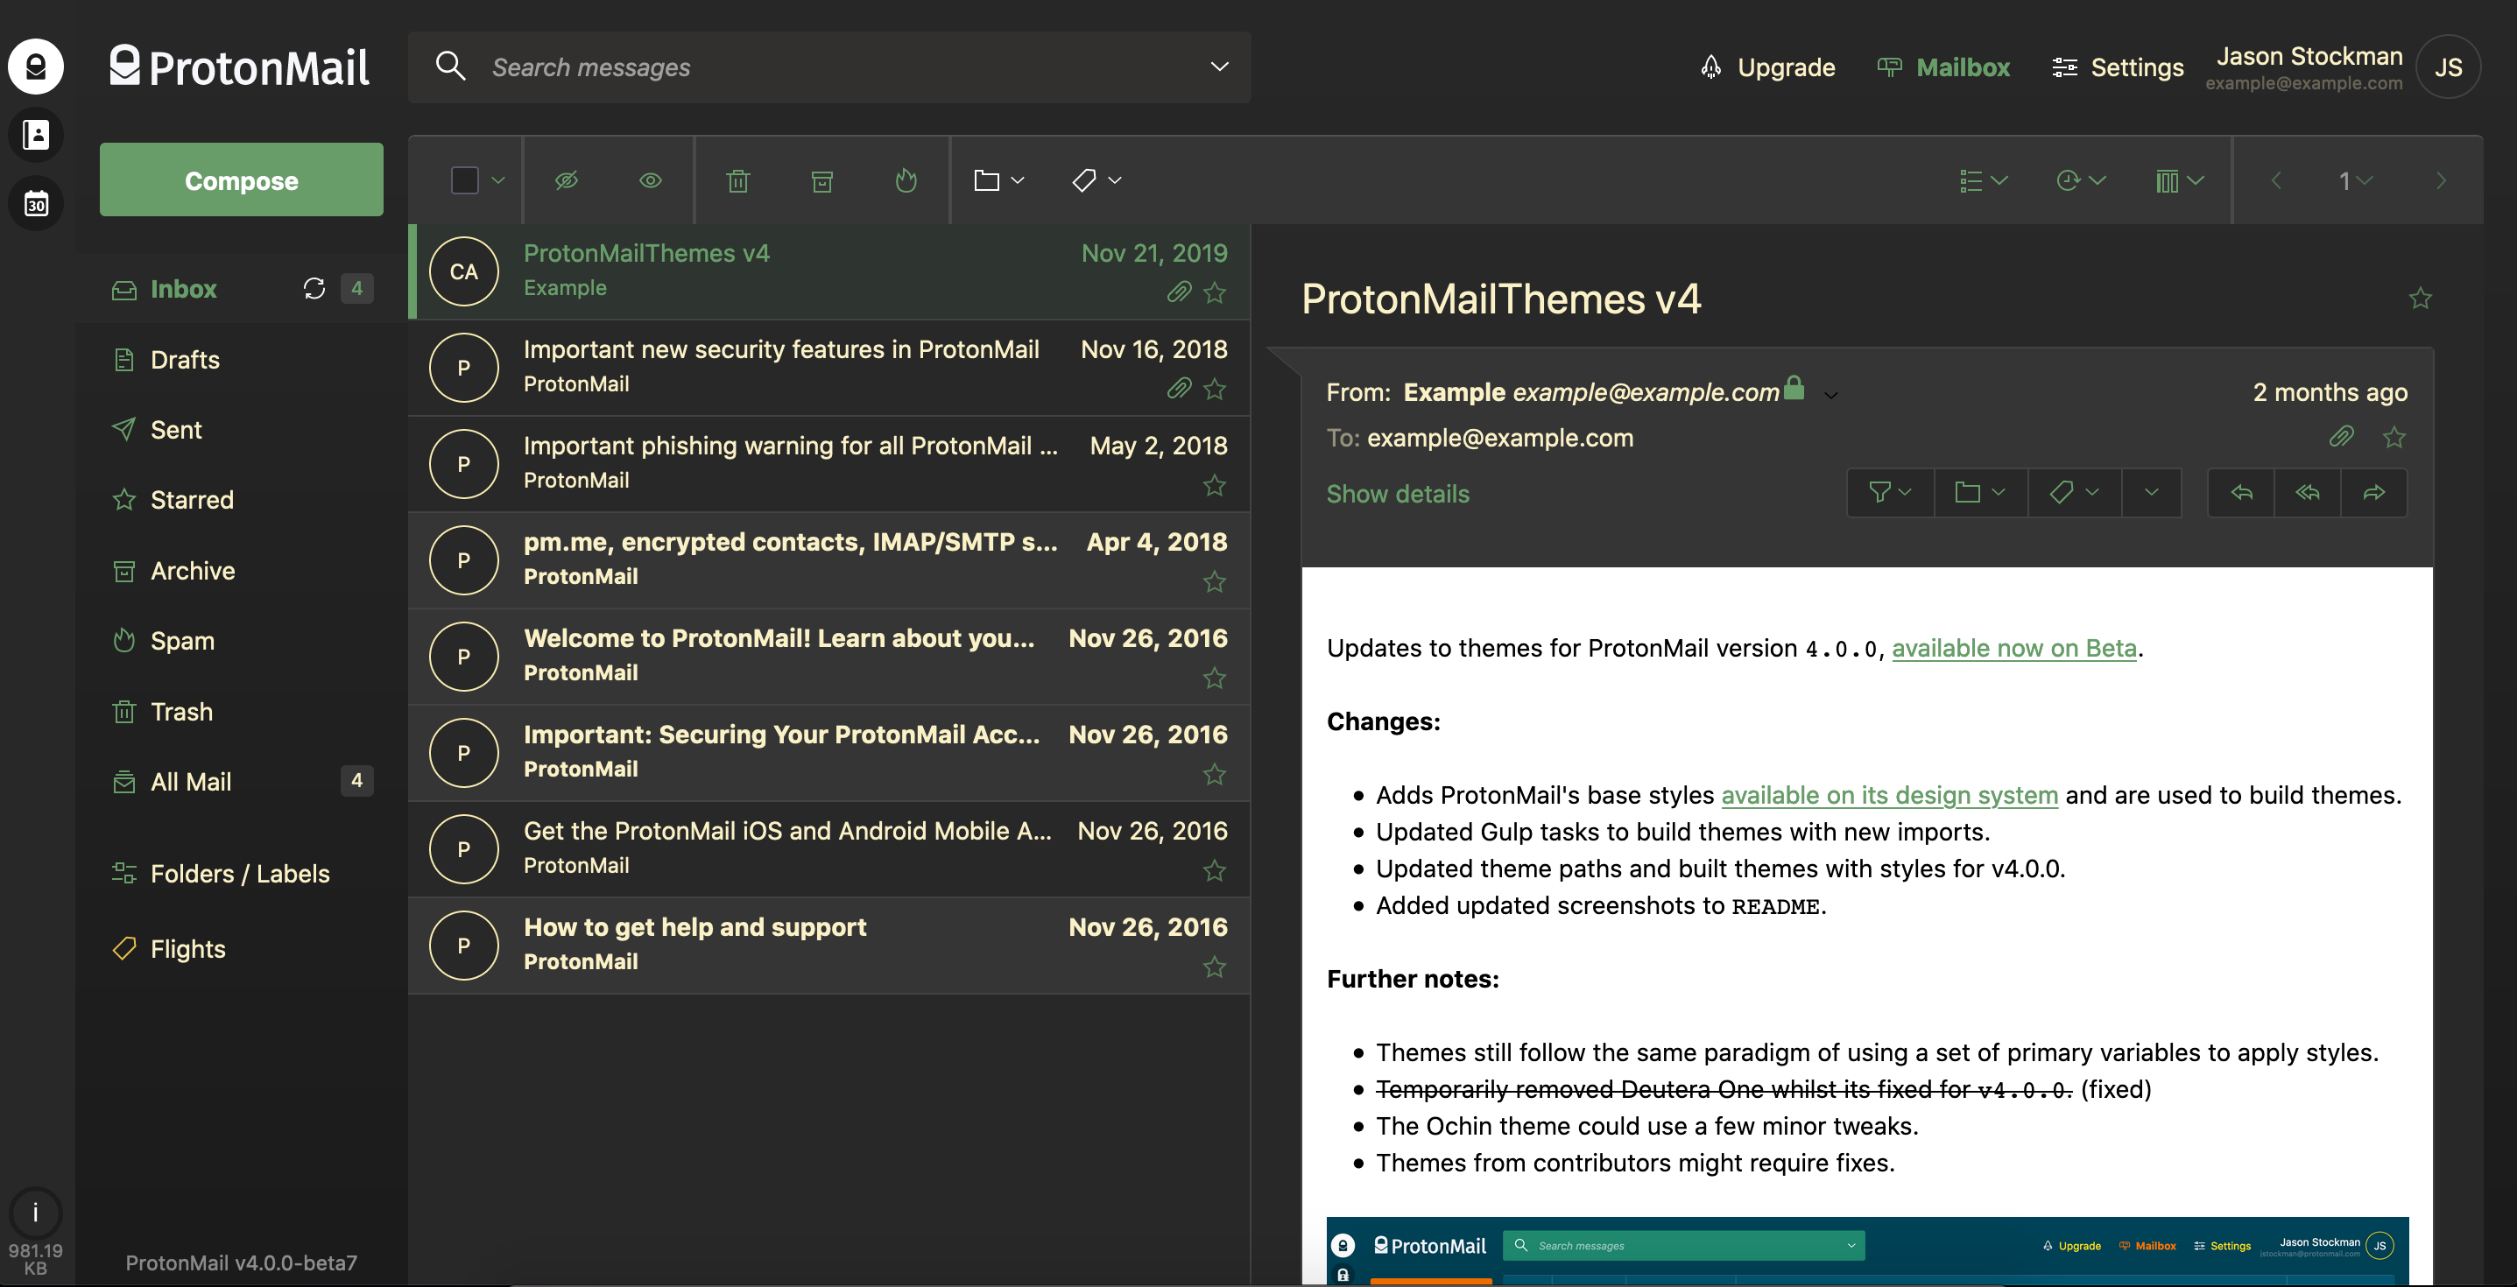Move selected messages to trash toolbar icon
The height and width of the screenshot is (1287, 2517).
point(738,180)
